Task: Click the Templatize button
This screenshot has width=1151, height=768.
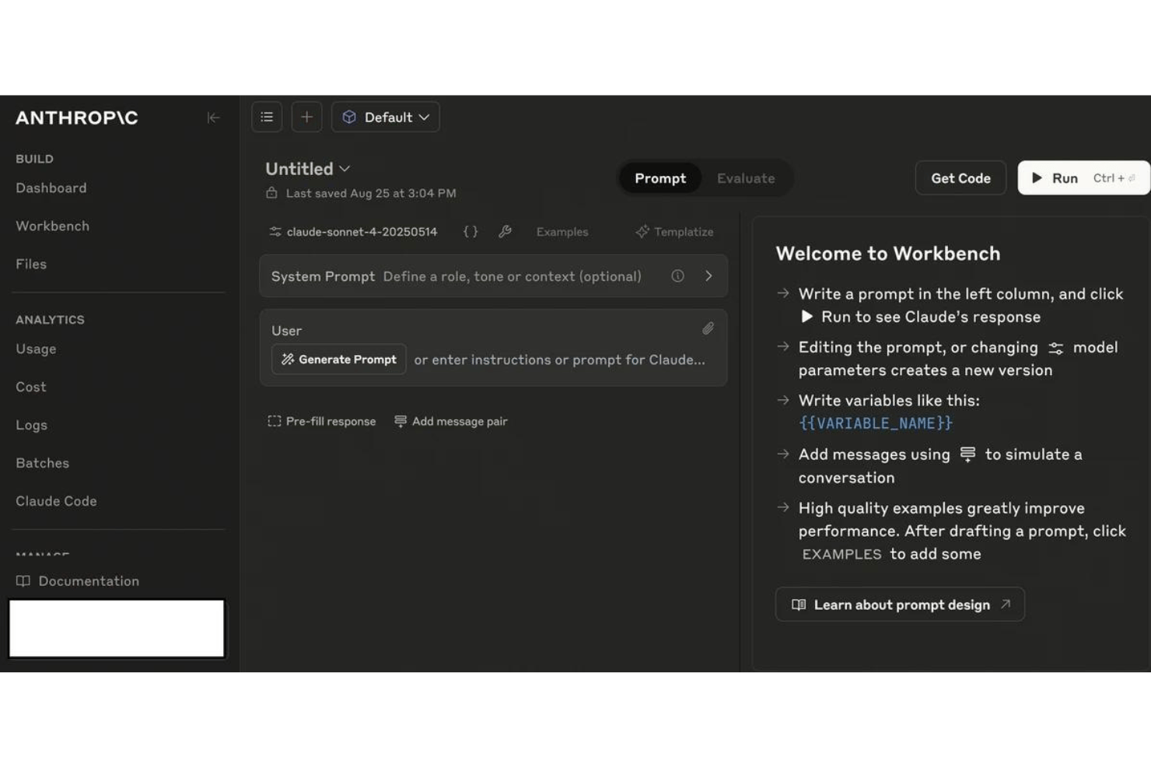Action: (674, 232)
